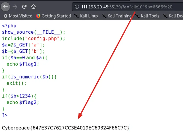Viewport: 183px width, 135px height.
Task: Click the if($b>1234) line
Action: point(19,96)
